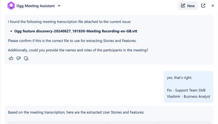
Task: Give the response a thumbs down
Action: [x=19, y=58]
